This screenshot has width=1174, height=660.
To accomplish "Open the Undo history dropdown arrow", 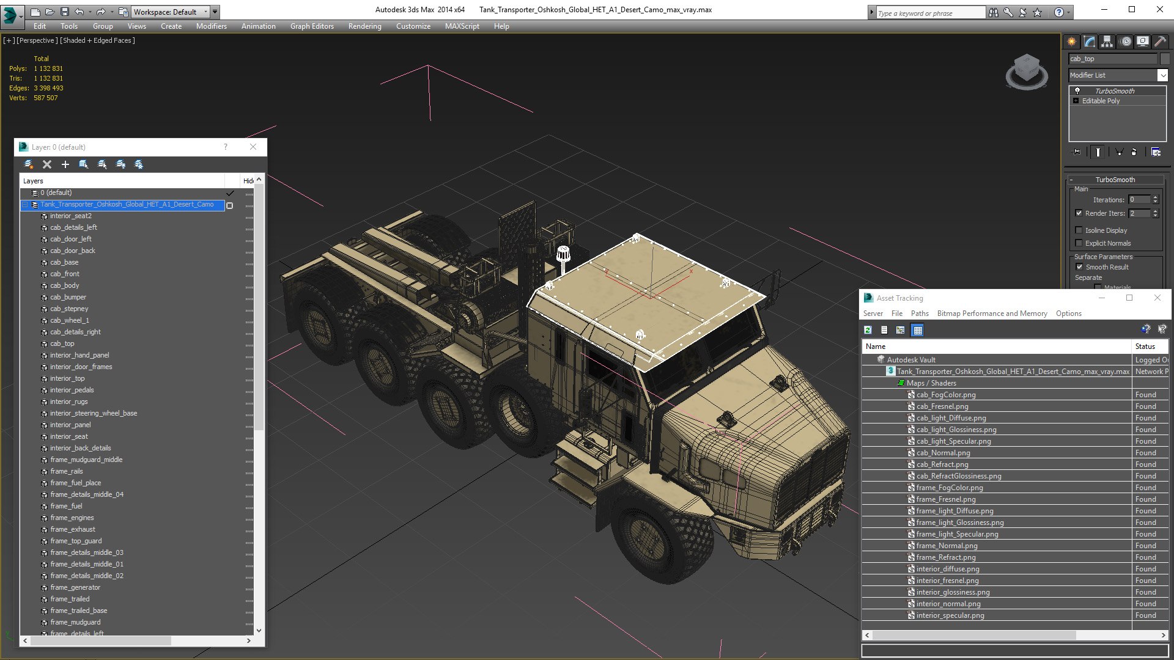I will pyautogui.click(x=90, y=12).
